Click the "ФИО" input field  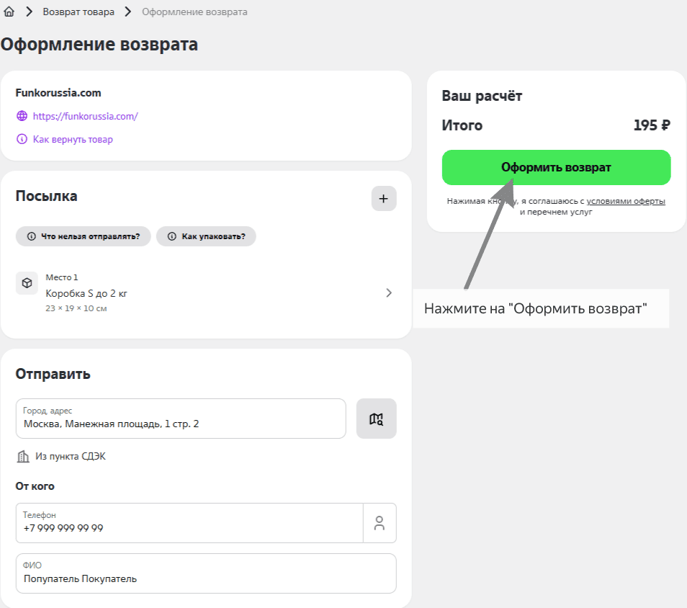click(206, 573)
